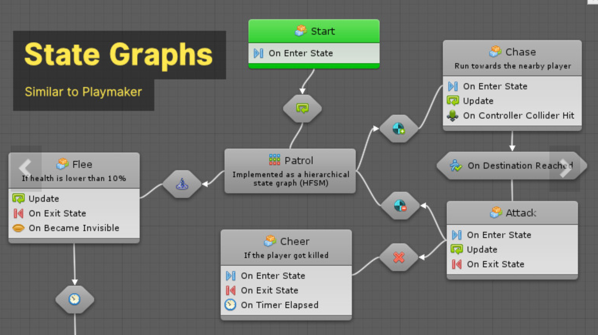This screenshot has height=335, width=598.
Task: Go to previous slide with left arrow
Action: pyautogui.click(x=25, y=168)
